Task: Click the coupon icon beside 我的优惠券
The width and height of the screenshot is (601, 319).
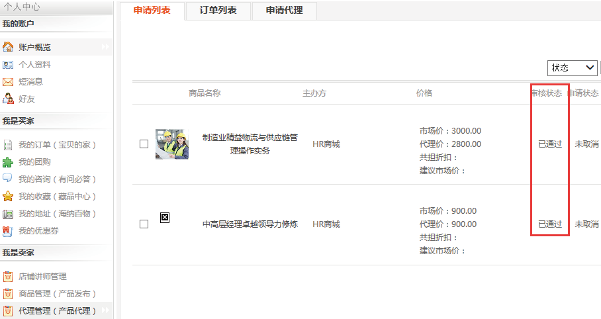Action: [x=8, y=231]
